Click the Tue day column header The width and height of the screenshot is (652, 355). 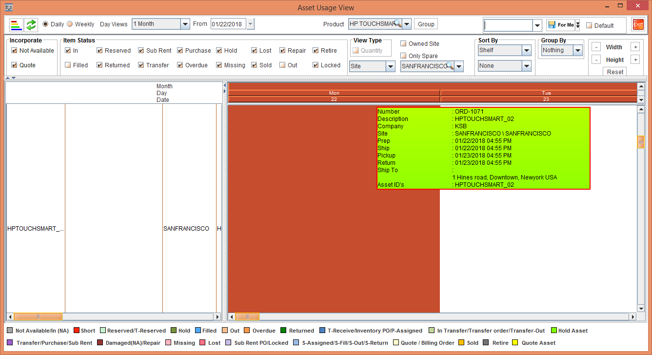pyautogui.click(x=546, y=93)
